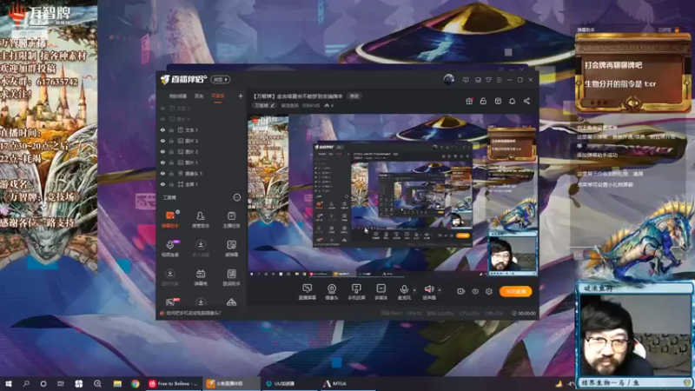Open the phone-as-webcam help link in status bar
Screen dimensions: 695x391
tap(193, 313)
